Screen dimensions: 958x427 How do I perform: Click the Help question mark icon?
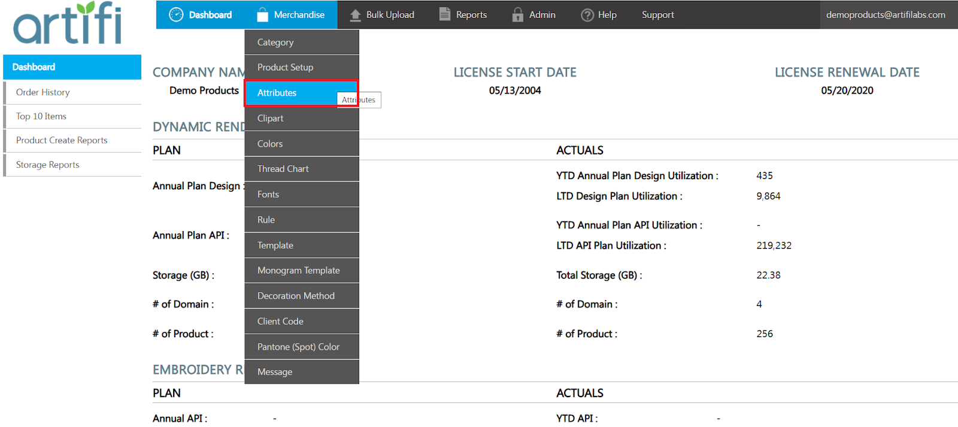(x=587, y=15)
